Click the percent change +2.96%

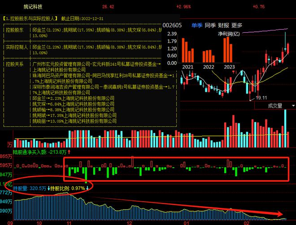point(183,7)
